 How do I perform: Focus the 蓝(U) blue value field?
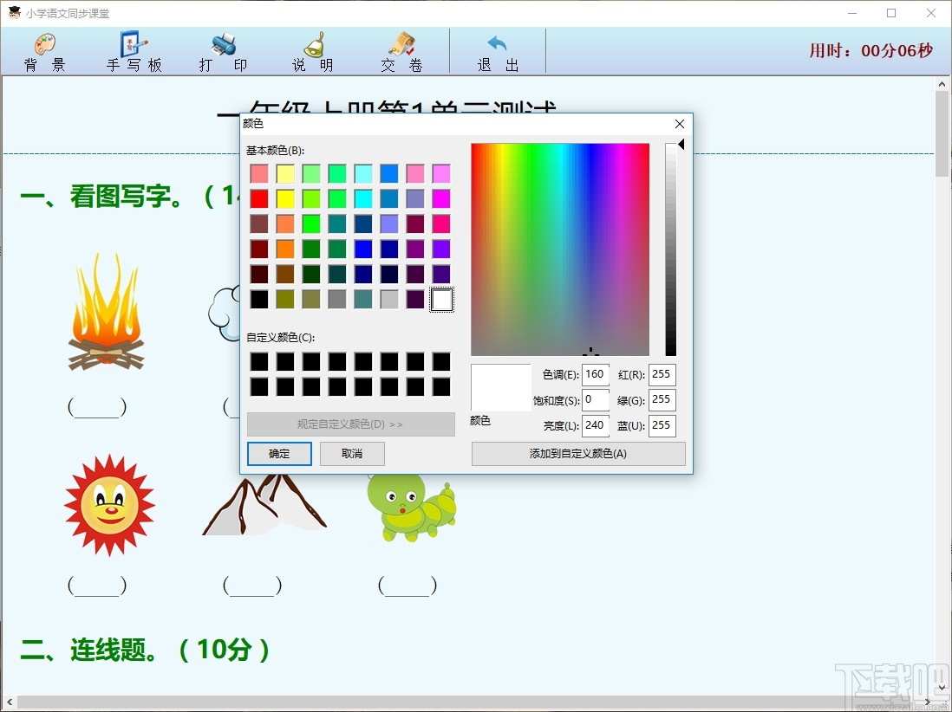662,426
